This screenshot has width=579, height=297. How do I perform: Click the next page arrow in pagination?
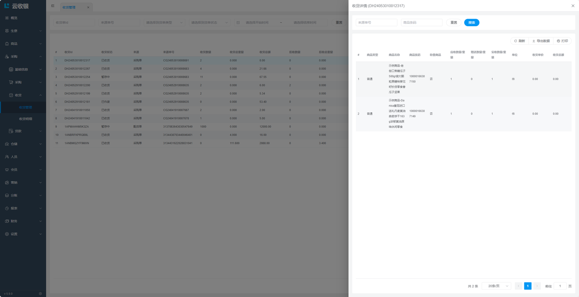[x=537, y=286]
